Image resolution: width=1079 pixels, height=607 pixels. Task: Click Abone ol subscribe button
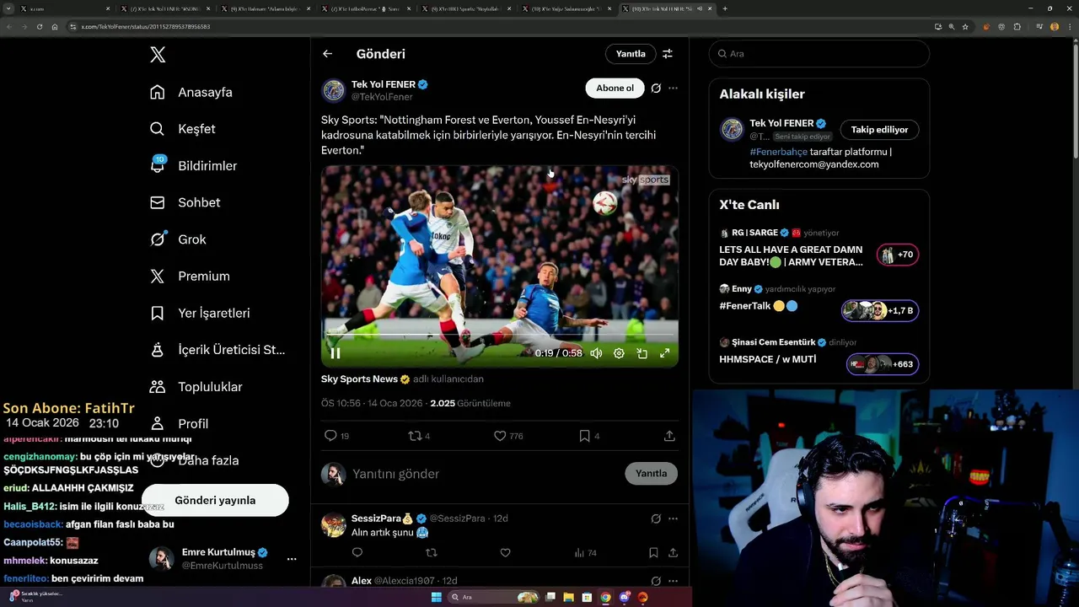tap(615, 89)
